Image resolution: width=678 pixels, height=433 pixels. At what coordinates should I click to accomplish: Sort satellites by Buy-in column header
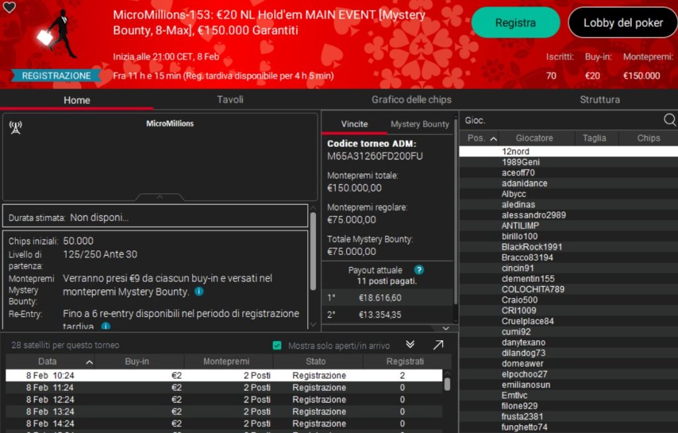coord(139,361)
